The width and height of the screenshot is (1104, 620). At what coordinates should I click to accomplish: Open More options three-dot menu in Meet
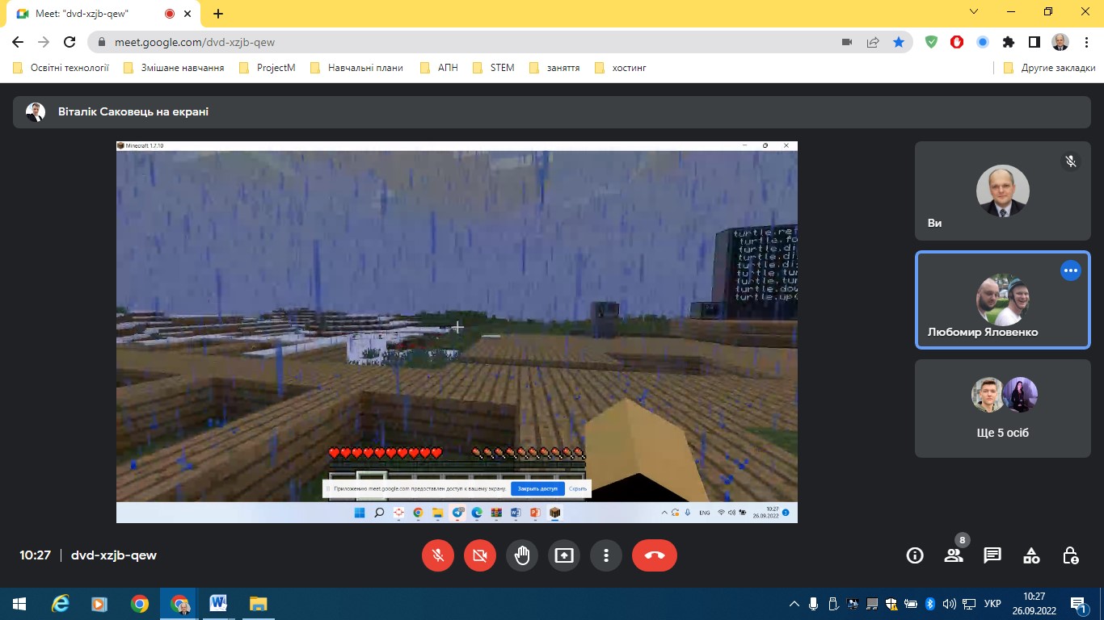(x=606, y=555)
